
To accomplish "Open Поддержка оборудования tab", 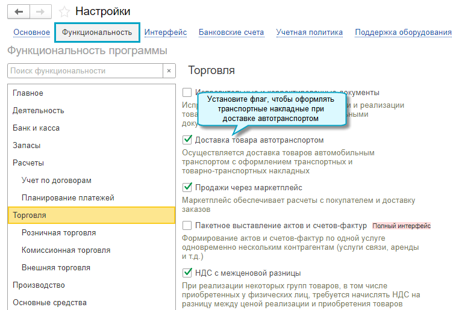I will click(403, 33).
